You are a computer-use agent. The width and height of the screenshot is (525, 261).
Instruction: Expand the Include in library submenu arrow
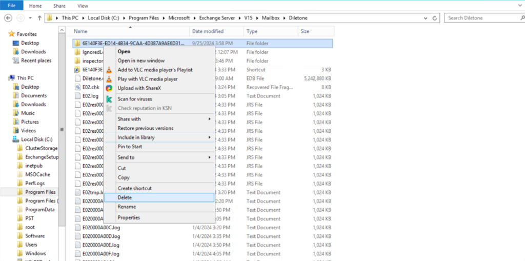(x=210, y=137)
